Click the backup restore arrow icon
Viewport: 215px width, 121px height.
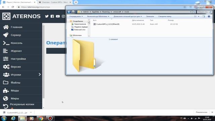6,106
